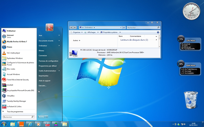Expand Documents récents submenu arrow
This screenshot has width=204, height=127.
[59, 41]
